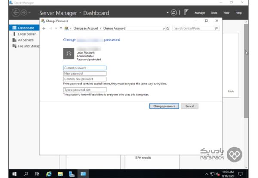Open the View menu
Viewport: 258px width, 178px height.
[226, 13]
